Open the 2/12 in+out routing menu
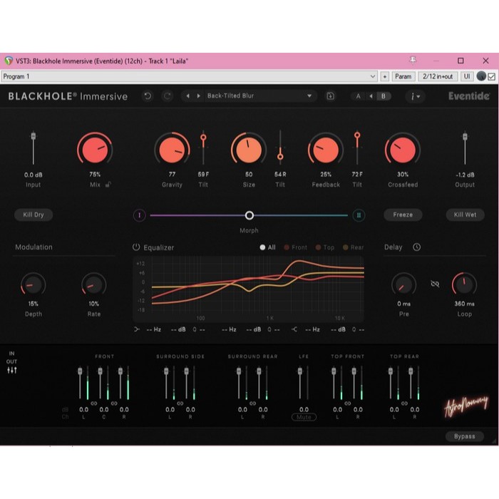Viewport: 499px width, 499px height. [438, 76]
